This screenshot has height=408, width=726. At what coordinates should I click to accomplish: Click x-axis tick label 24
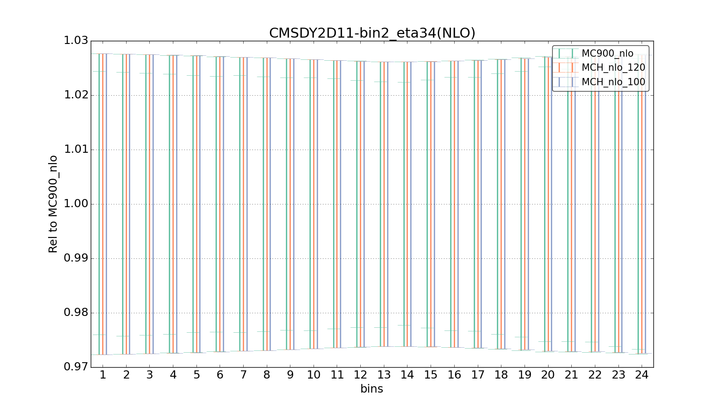642,375
